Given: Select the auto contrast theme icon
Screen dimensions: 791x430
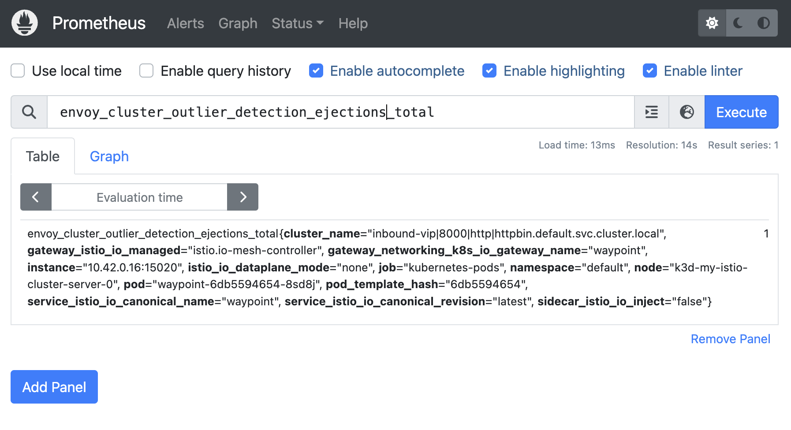Looking at the screenshot, I should click(763, 23).
